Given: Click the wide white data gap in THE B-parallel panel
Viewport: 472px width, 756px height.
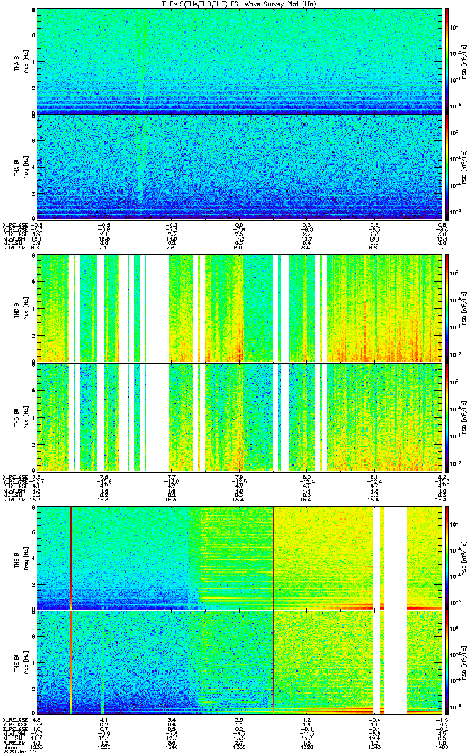Looking at the screenshot, I should coord(395,663).
